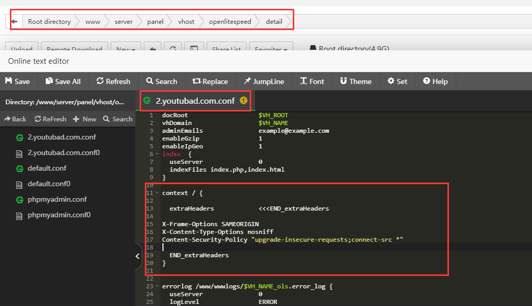Viewport: 532px width, 306px height.
Task: Fold the errorlog block at line 23
Action: click(157, 286)
